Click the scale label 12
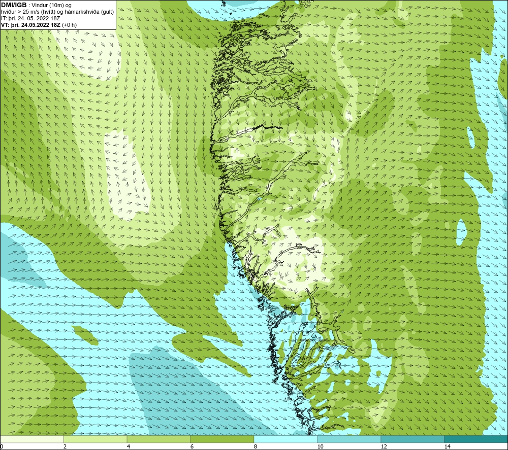This screenshot has width=508, height=450. coord(384,447)
